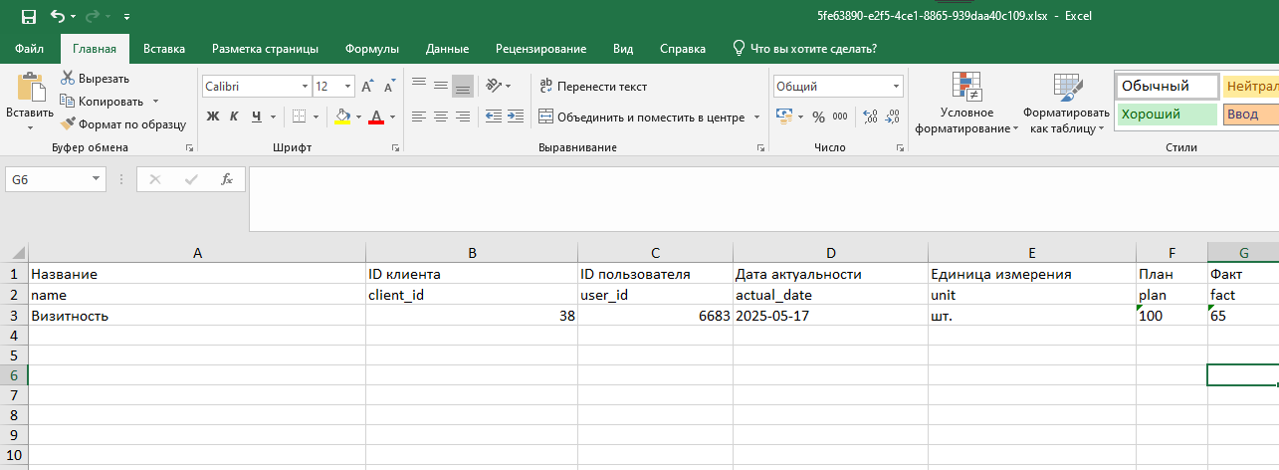
Task: Apply accounting currency format
Action: tap(783, 117)
